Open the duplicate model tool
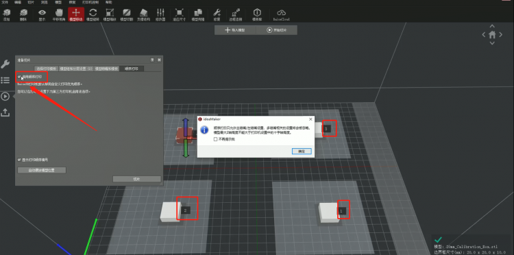514x255 pixels. (197, 14)
